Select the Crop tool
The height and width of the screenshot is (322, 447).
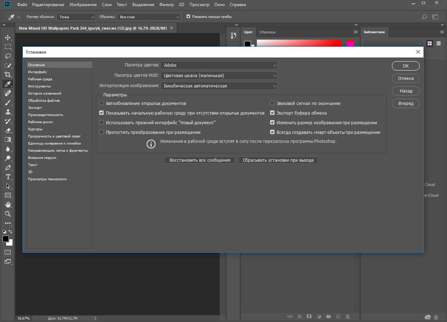point(7,75)
